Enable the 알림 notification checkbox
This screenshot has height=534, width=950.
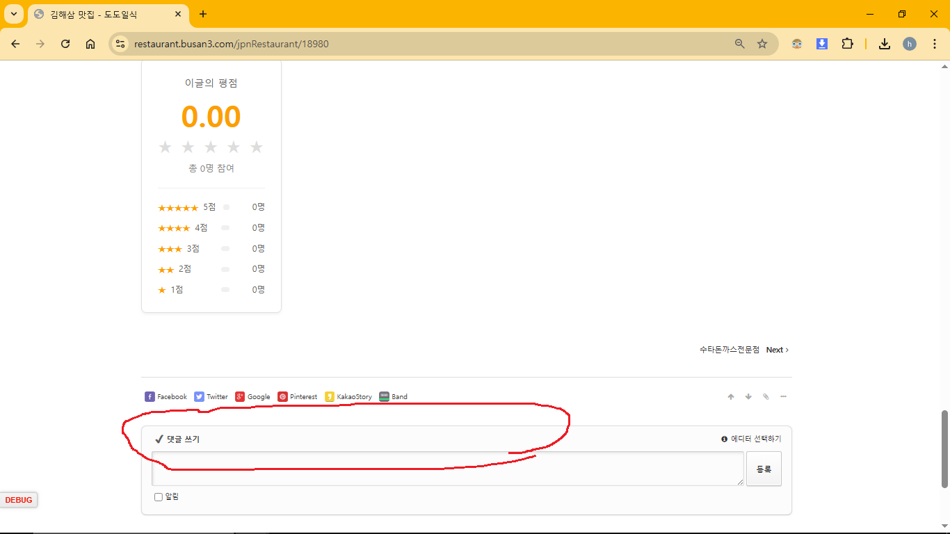click(x=159, y=497)
